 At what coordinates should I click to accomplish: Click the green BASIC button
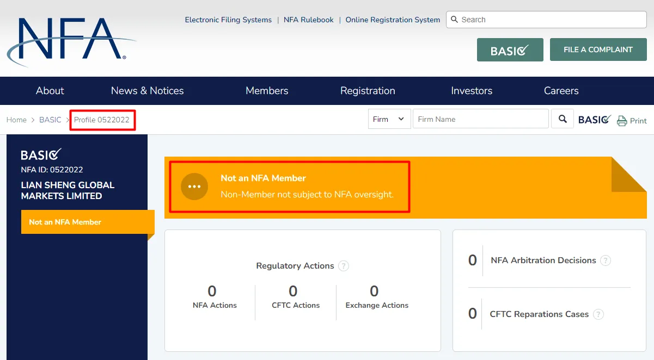pos(510,49)
